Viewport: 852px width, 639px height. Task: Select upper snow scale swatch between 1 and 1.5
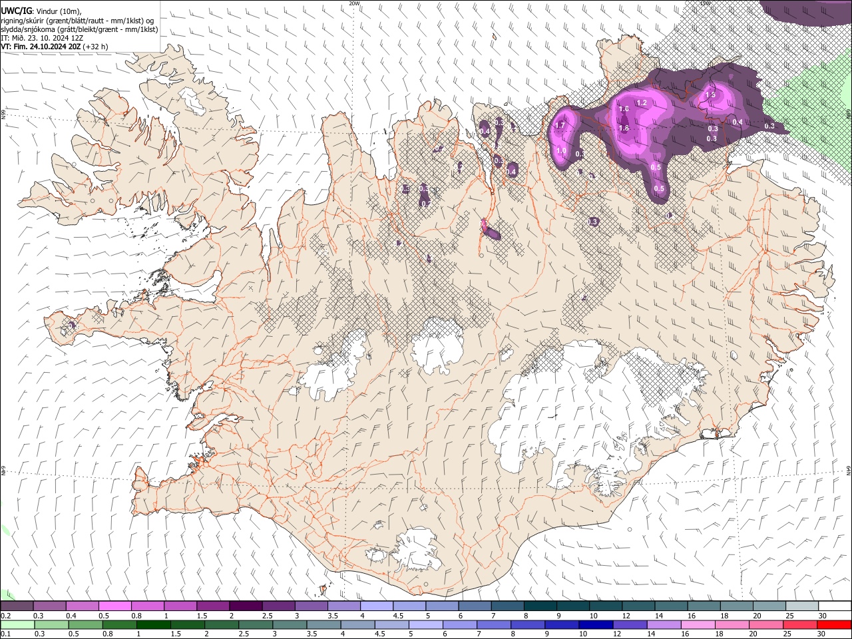180,606
